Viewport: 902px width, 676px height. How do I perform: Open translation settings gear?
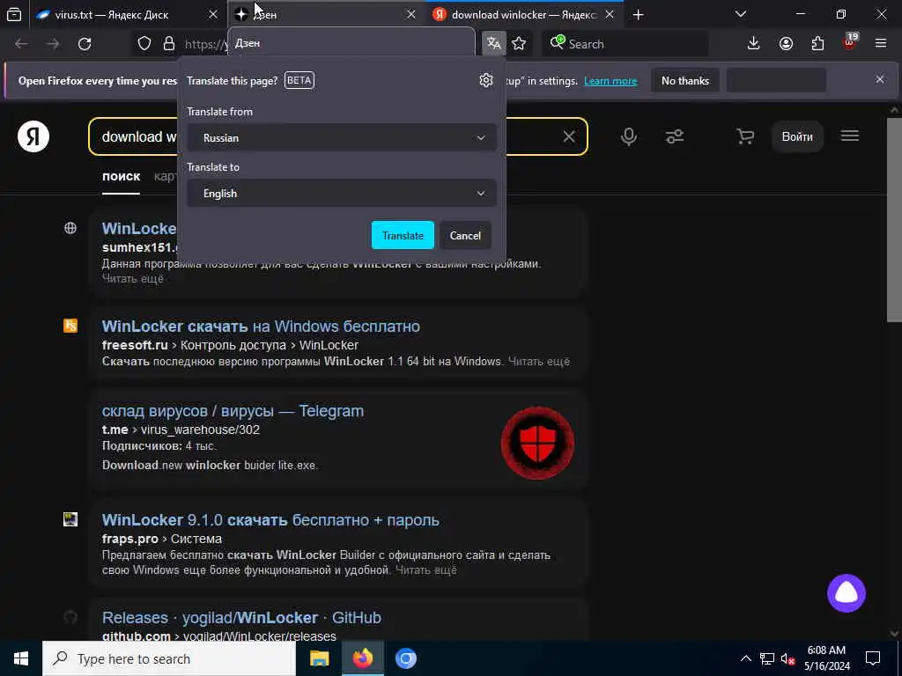click(486, 80)
